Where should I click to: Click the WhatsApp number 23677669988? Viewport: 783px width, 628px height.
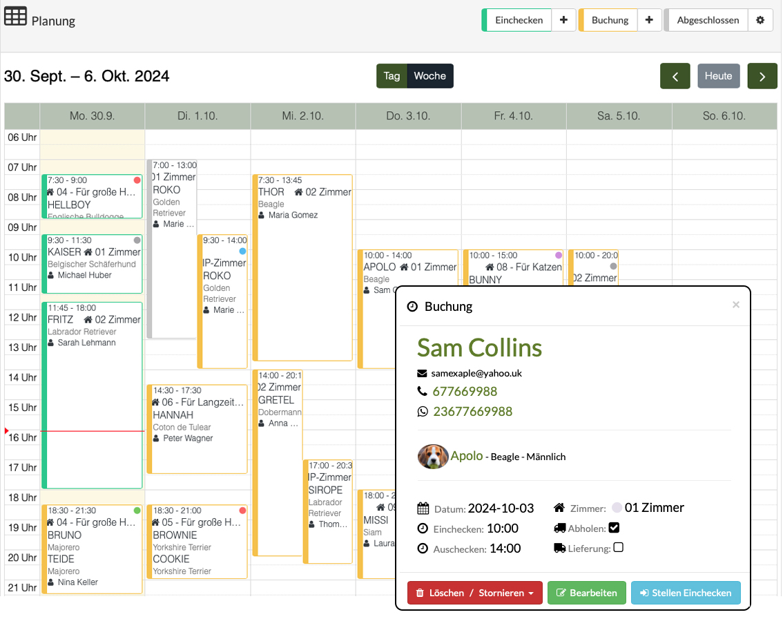472,412
